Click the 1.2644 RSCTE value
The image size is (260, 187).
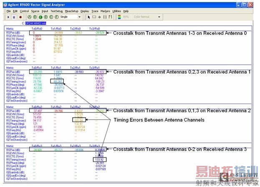pyautogui.click(x=37, y=39)
